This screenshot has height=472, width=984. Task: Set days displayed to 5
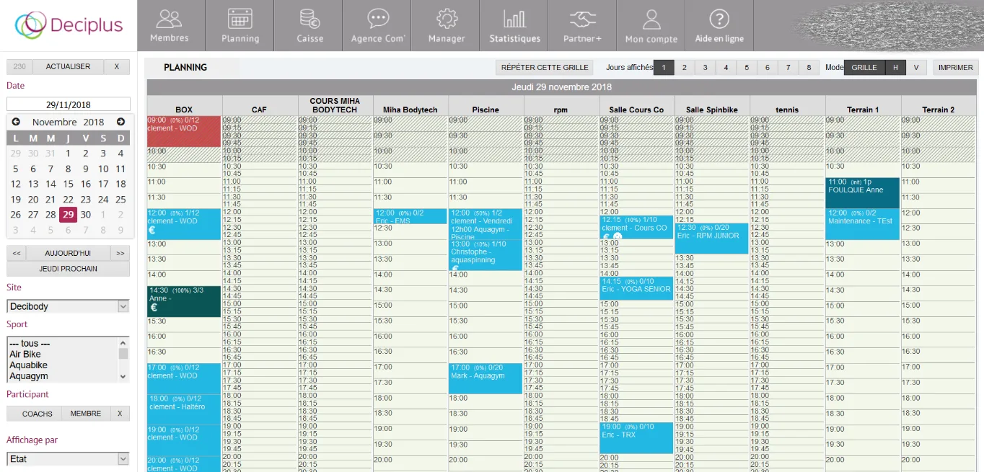(x=747, y=67)
